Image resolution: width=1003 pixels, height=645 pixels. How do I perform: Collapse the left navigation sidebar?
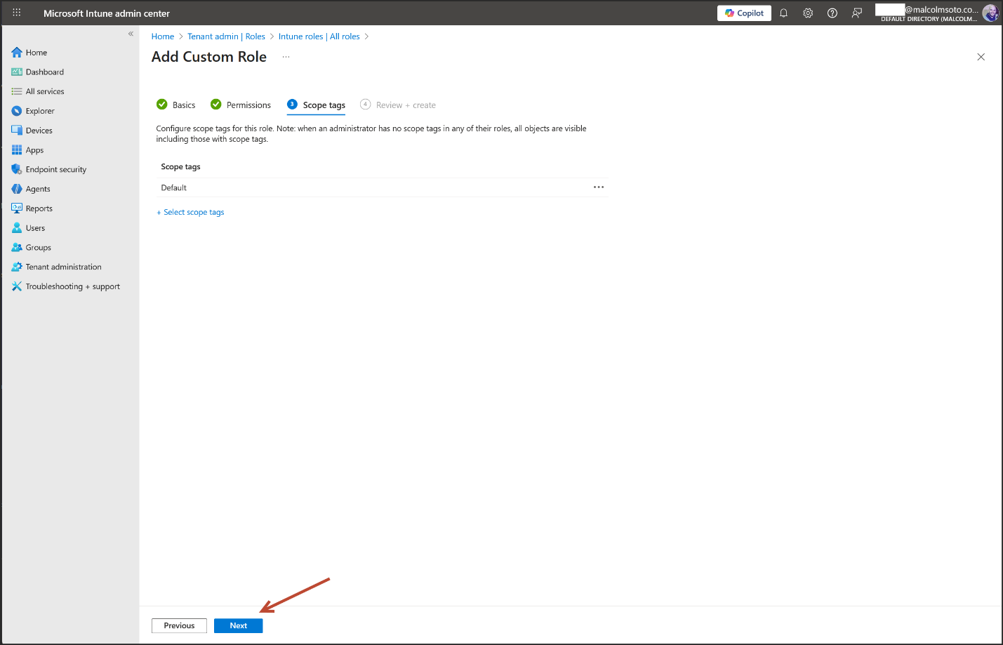(x=131, y=34)
